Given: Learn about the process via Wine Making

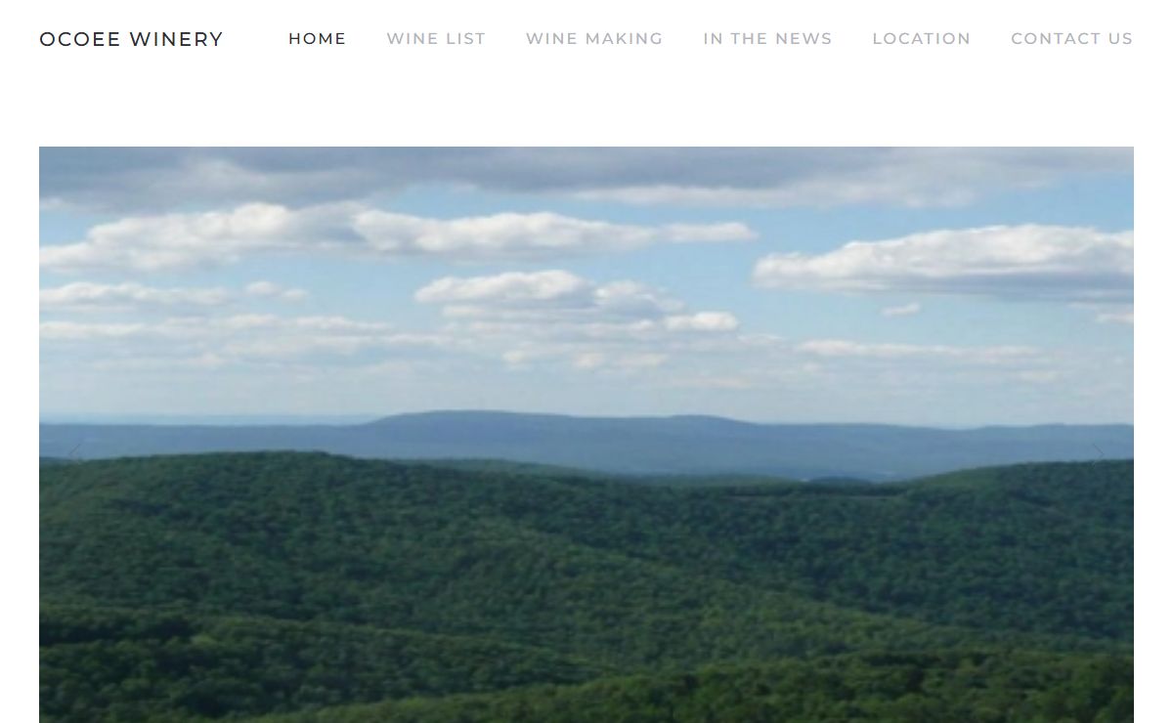Looking at the screenshot, I should [594, 39].
